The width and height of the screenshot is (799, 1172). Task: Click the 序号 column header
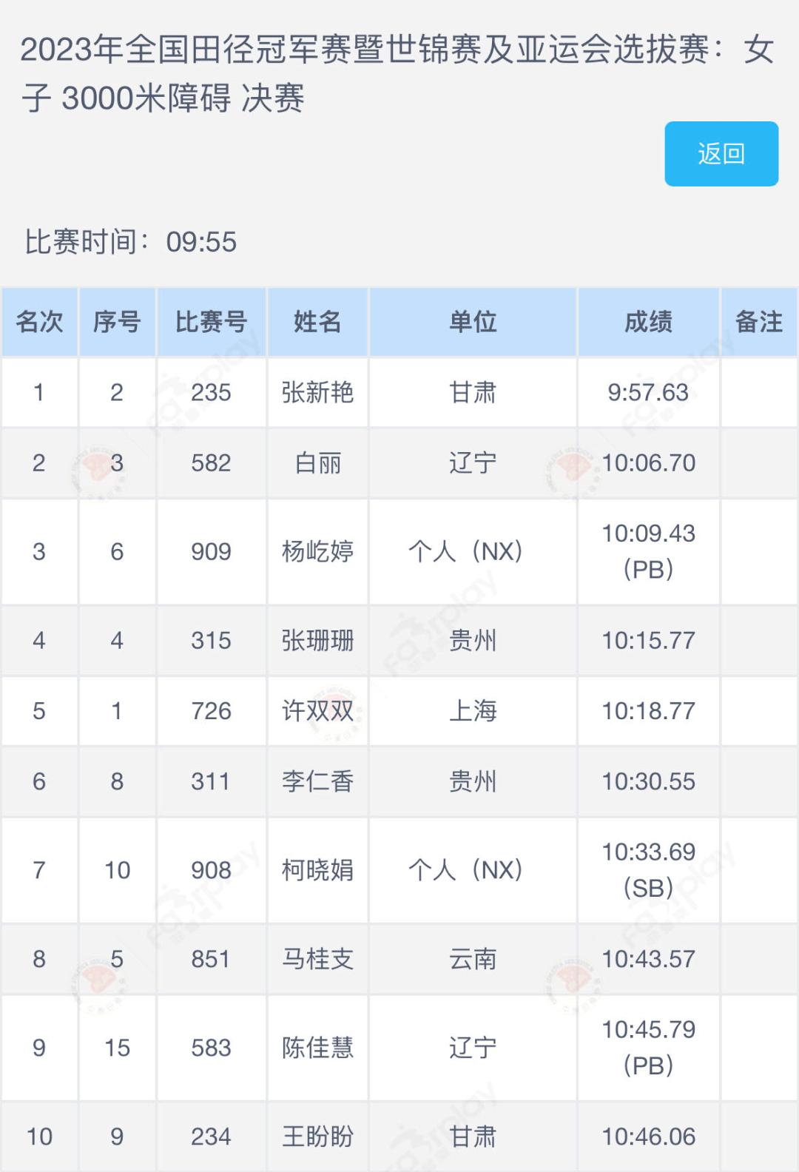116,321
